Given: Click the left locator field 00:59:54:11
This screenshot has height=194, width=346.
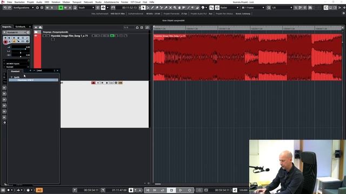Looking at the screenshot, I should pos(91,190).
